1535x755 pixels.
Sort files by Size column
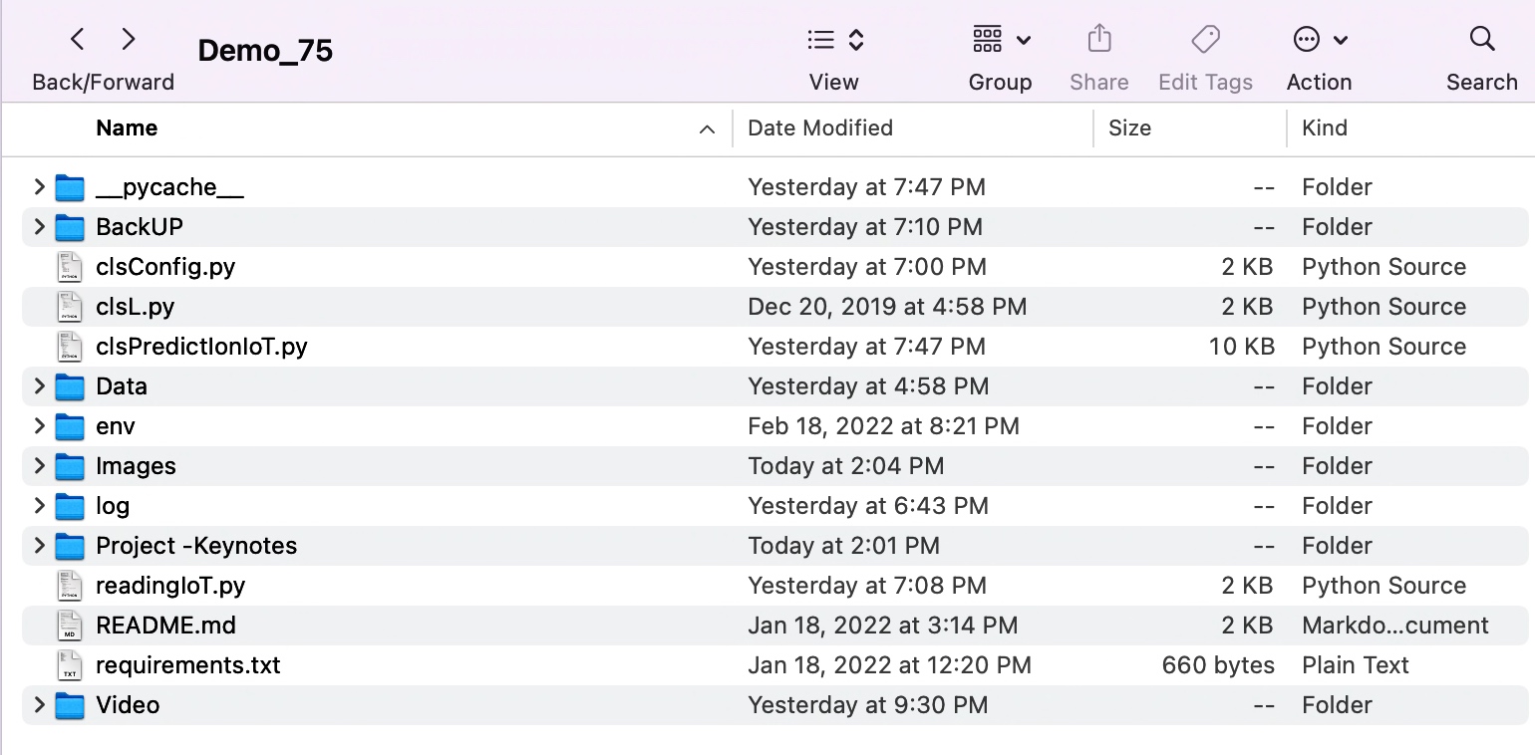click(1129, 128)
